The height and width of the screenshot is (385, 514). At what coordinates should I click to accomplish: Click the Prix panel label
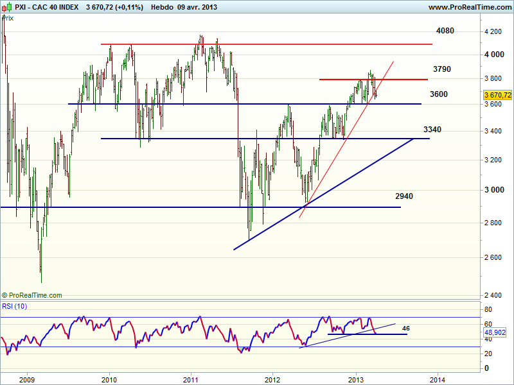[x=8, y=18]
